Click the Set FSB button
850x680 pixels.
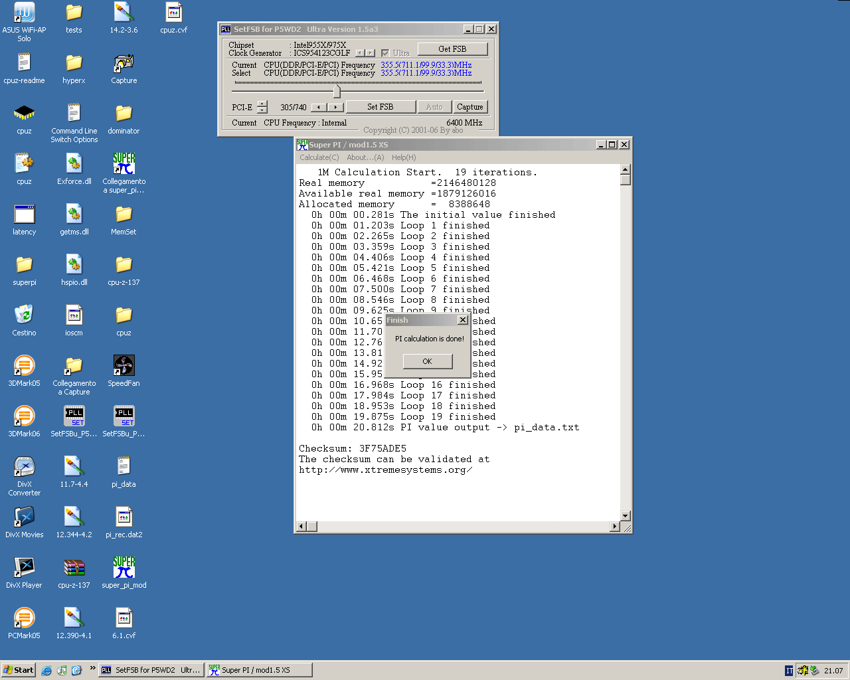(381, 107)
